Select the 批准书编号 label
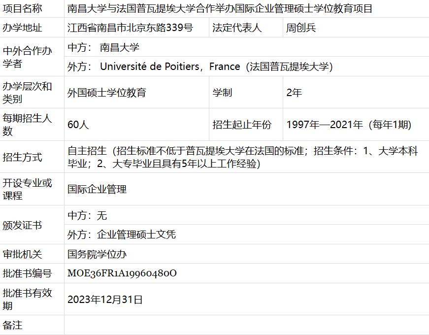Viewport: 429px width, 335px height. coord(27,273)
